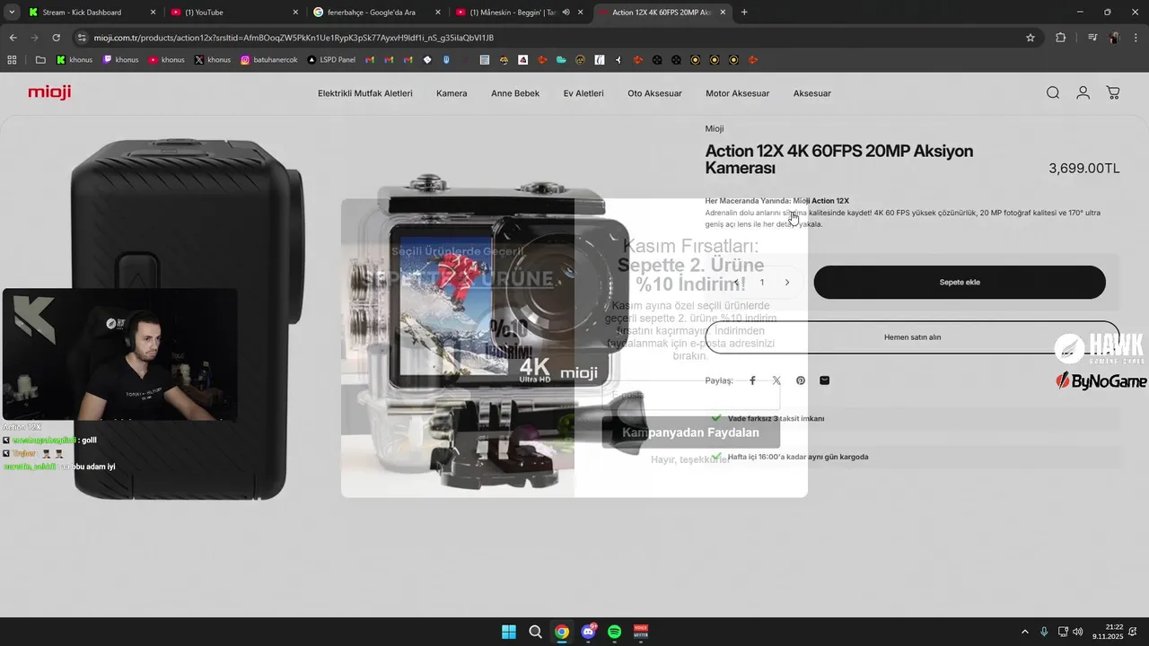Decrease product quantity with left arrow
Viewport: 1149px width, 646px height.
(x=737, y=283)
